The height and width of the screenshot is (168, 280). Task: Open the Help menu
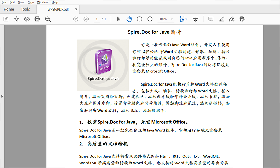point(55,2)
